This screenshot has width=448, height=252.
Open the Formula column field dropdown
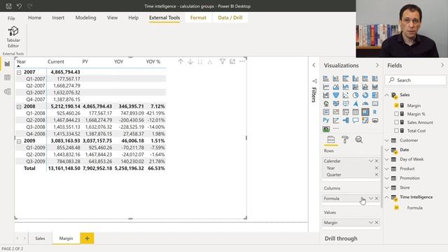tap(371, 198)
